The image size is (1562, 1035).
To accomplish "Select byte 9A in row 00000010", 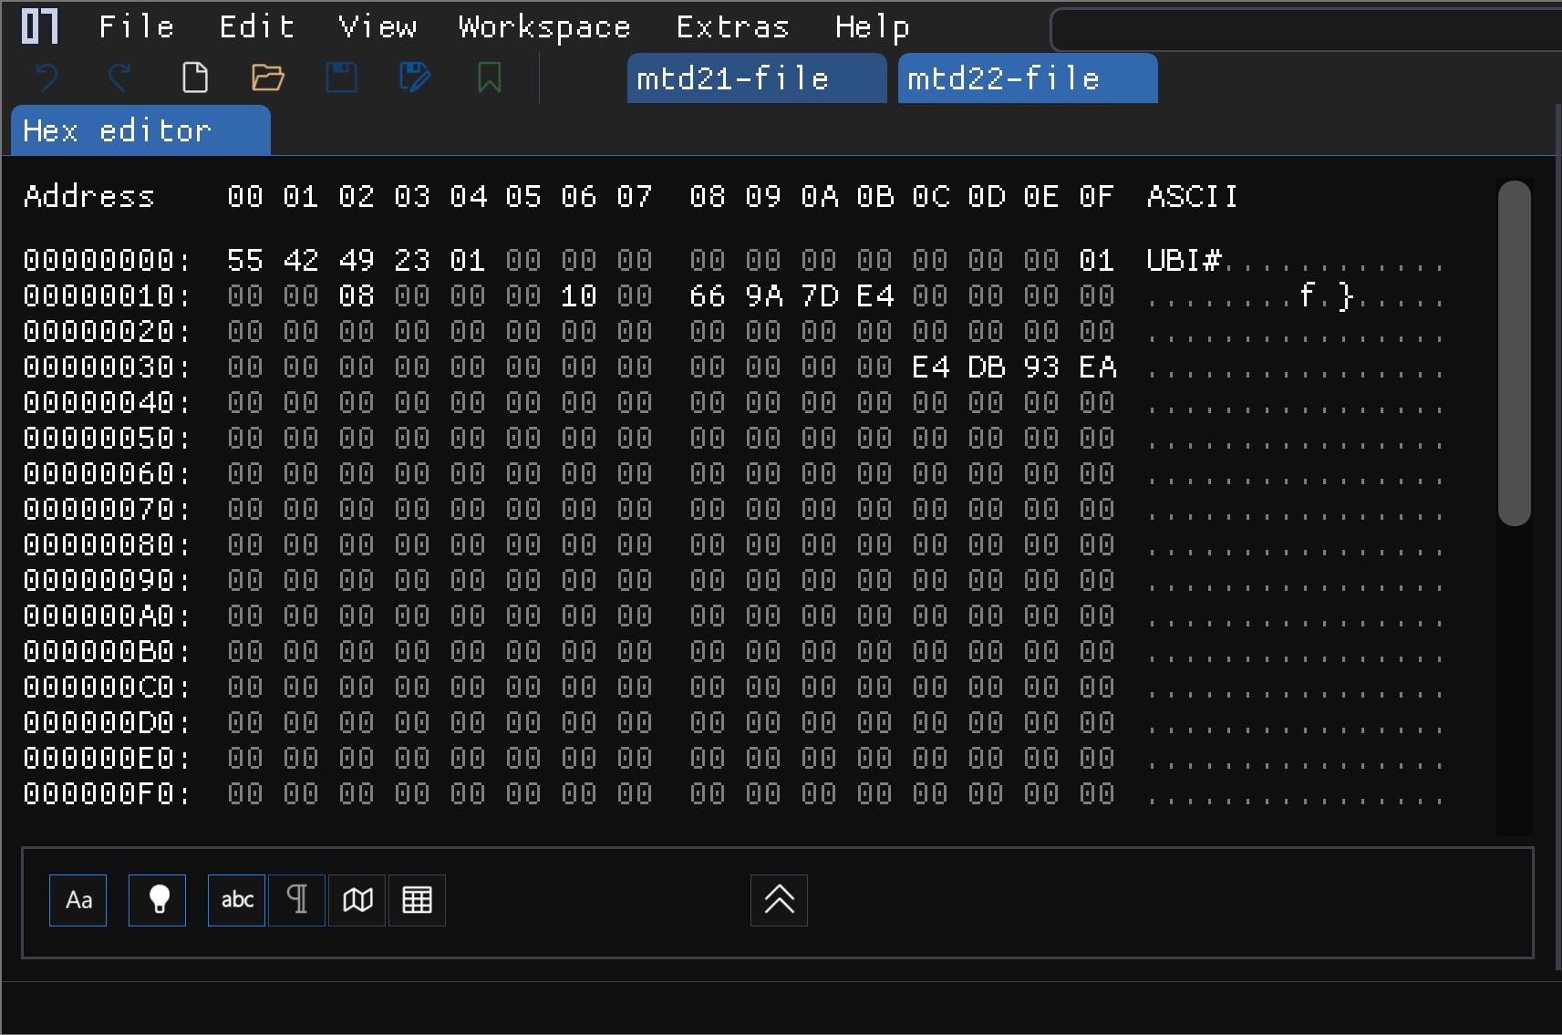I will click(x=764, y=296).
